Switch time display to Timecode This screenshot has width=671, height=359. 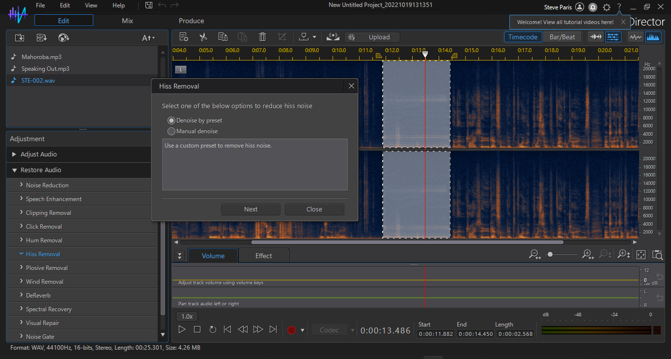[523, 37]
